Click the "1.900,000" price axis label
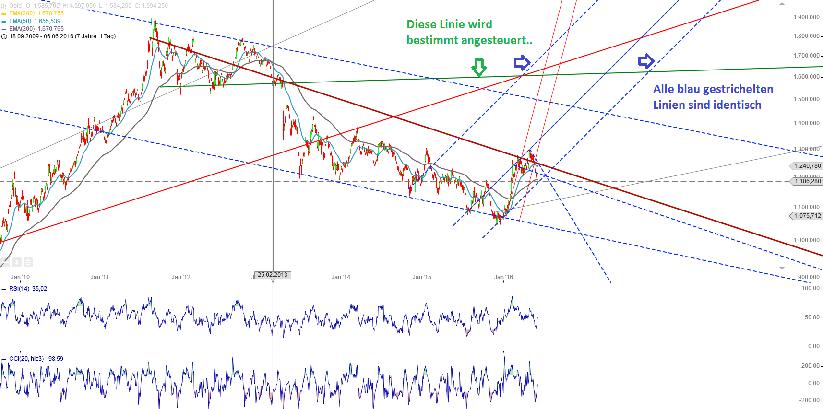 pyautogui.click(x=807, y=17)
